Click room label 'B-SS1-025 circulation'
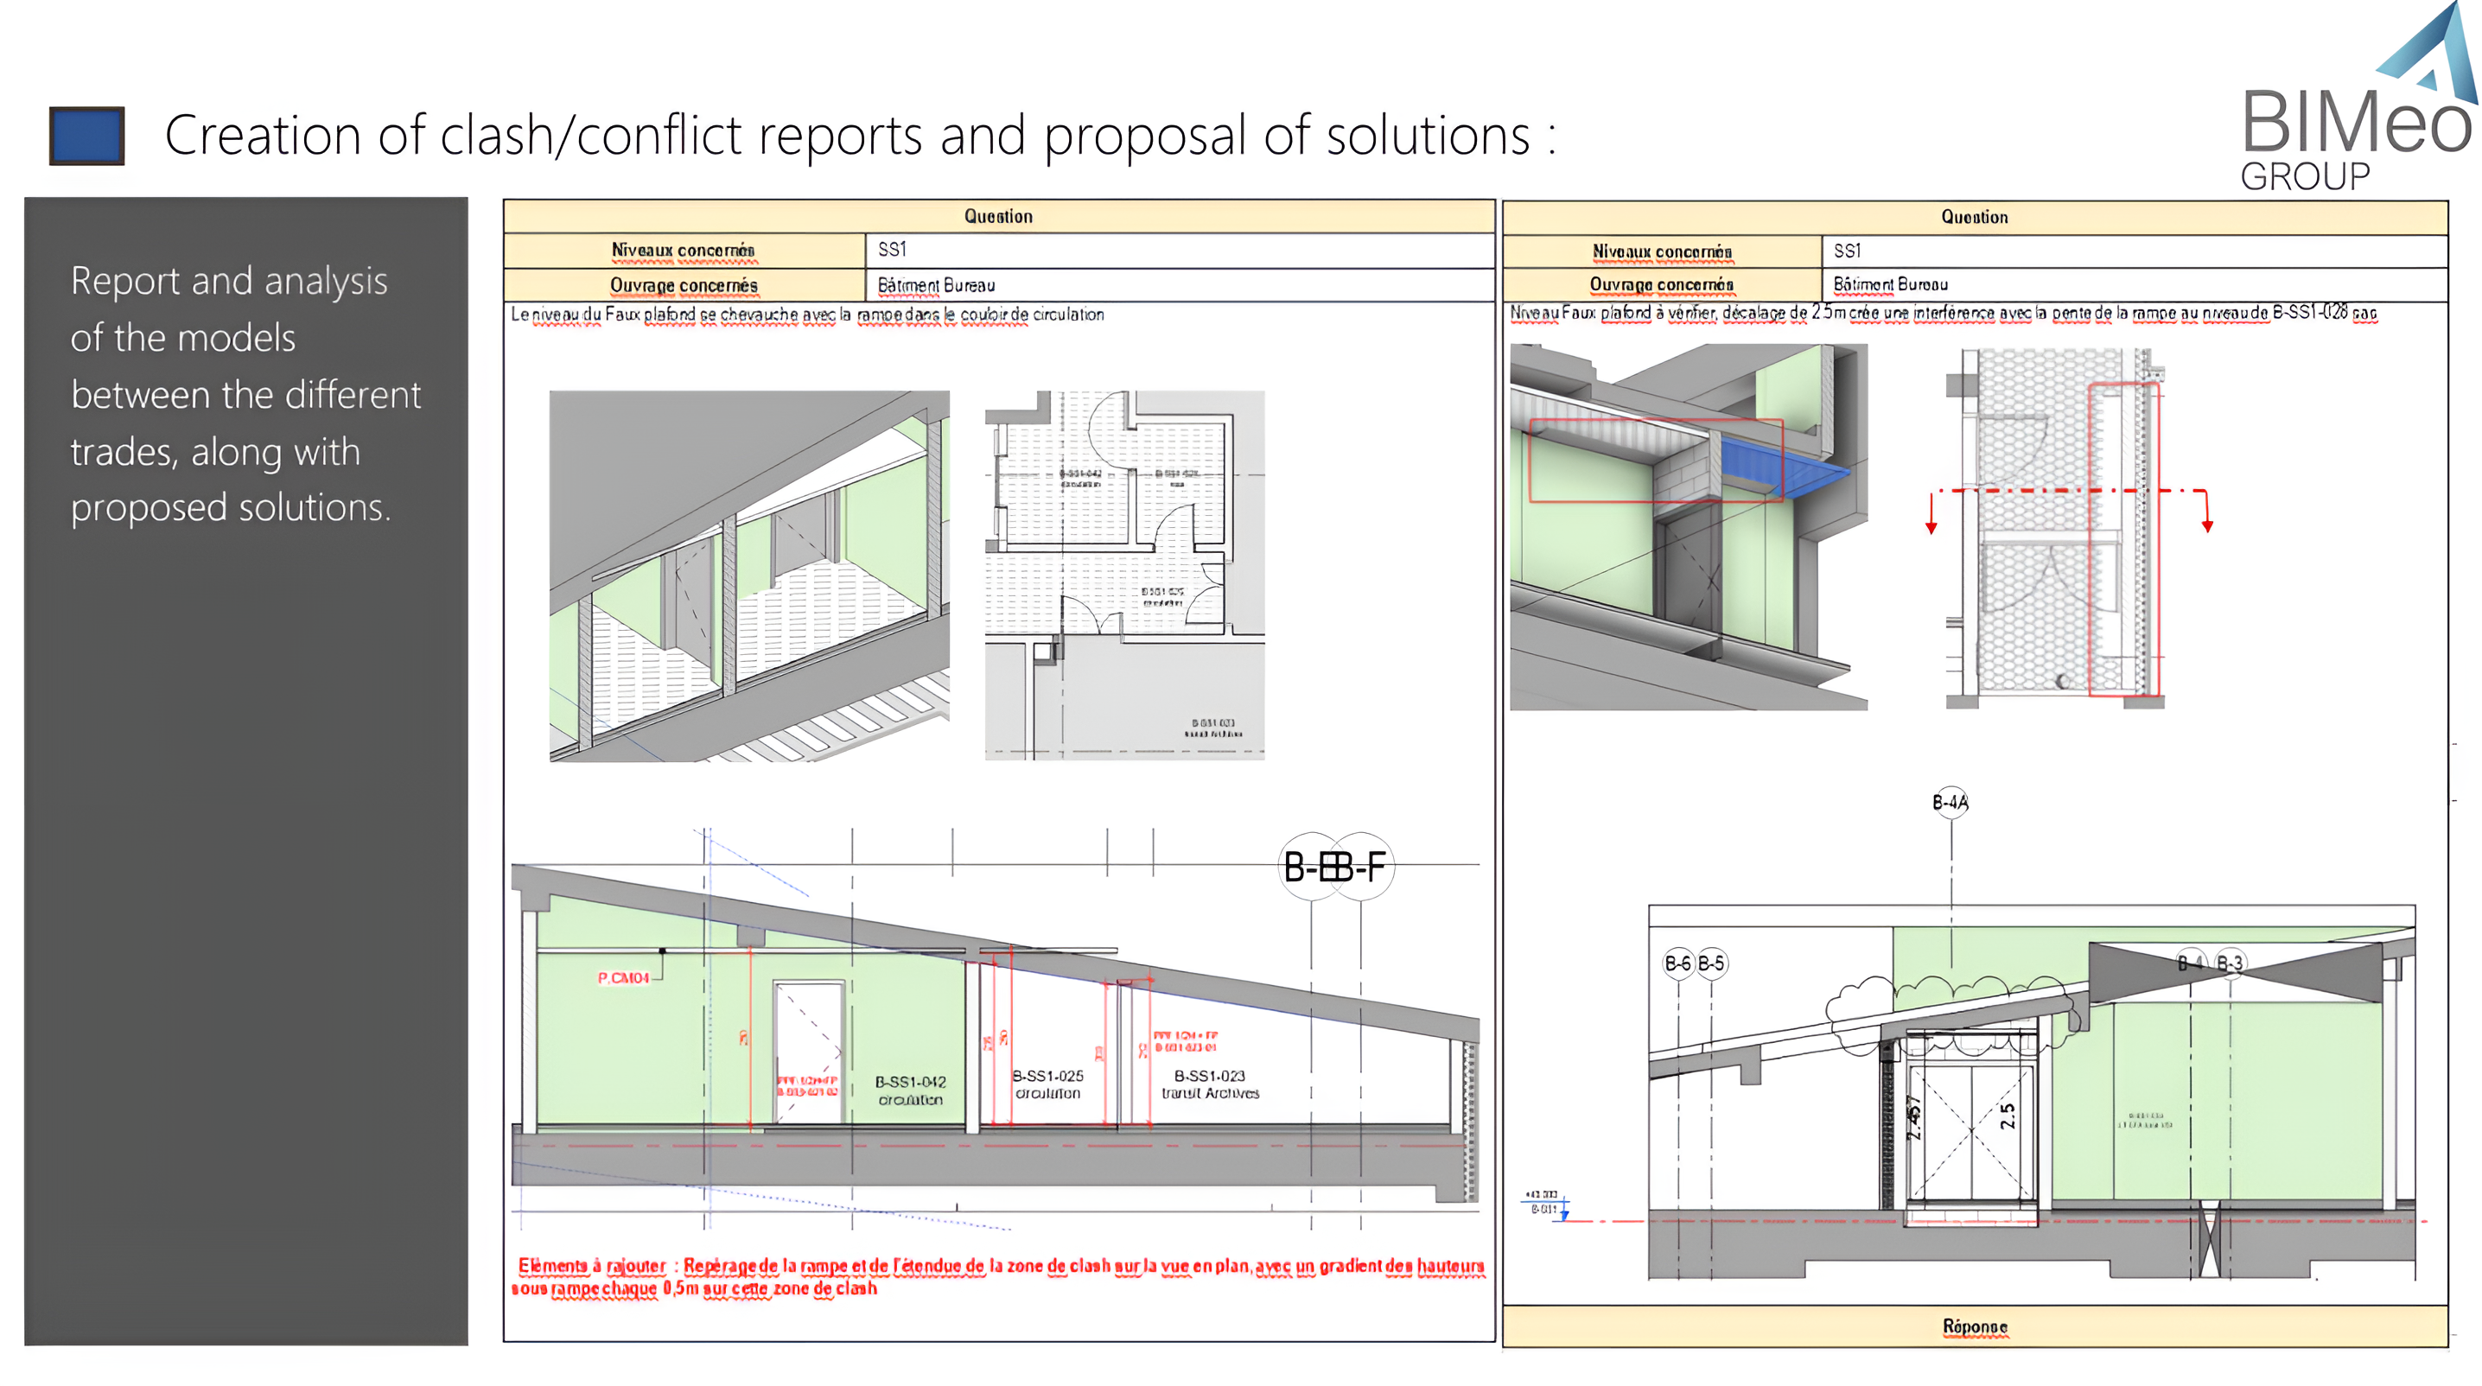This screenshot has height=1386, width=2482. tap(1047, 1084)
